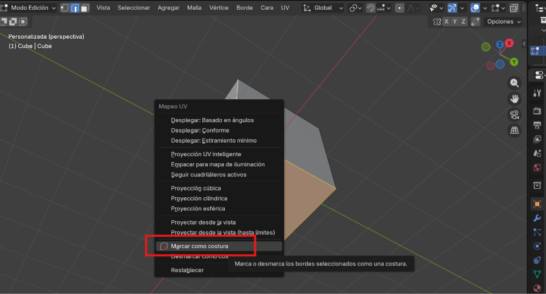The width and height of the screenshot is (546, 294).
Task: Toggle auto merge vertices icon
Action: point(475,22)
